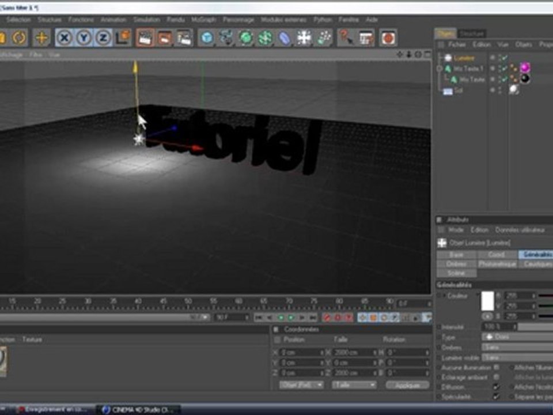Image resolution: width=553 pixels, height=415 pixels.
Task: Open render settings icon
Action: click(184, 38)
